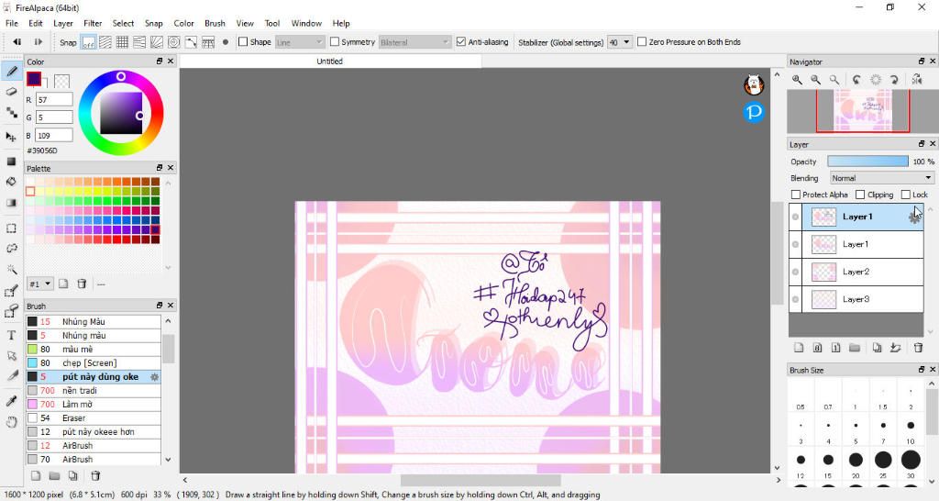Open the View menu
Viewport: 939px width, 501px height.
(244, 23)
